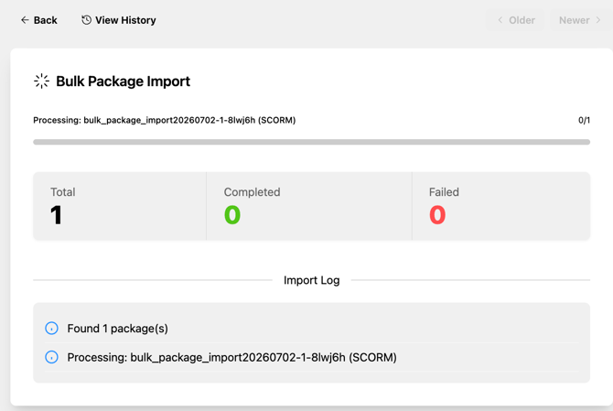Click the Processing status line above the progress bar

click(x=164, y=120)
